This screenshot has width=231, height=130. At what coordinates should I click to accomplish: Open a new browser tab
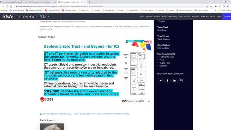point(89,2)
